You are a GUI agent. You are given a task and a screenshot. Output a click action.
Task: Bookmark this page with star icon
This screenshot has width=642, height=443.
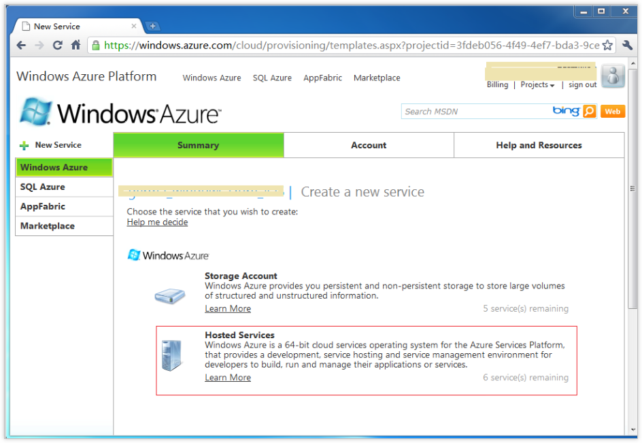point(607,45)
